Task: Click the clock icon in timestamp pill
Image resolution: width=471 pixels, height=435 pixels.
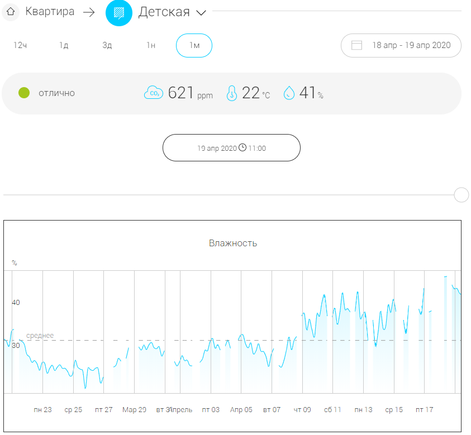Action: pos(242,148)
